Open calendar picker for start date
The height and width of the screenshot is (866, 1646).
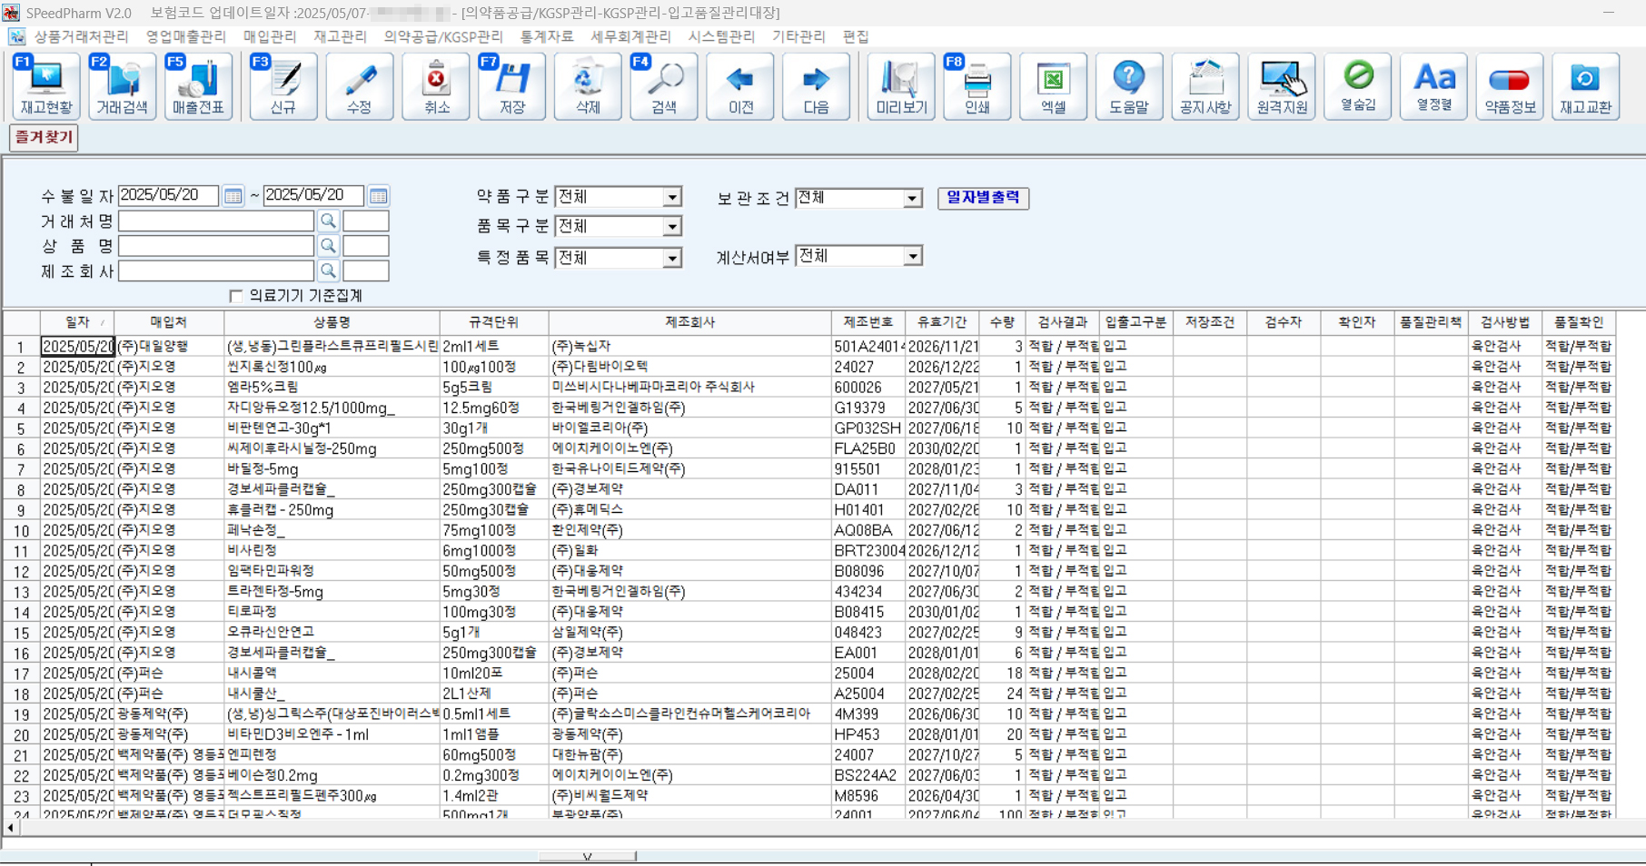(x=233, y=196)
